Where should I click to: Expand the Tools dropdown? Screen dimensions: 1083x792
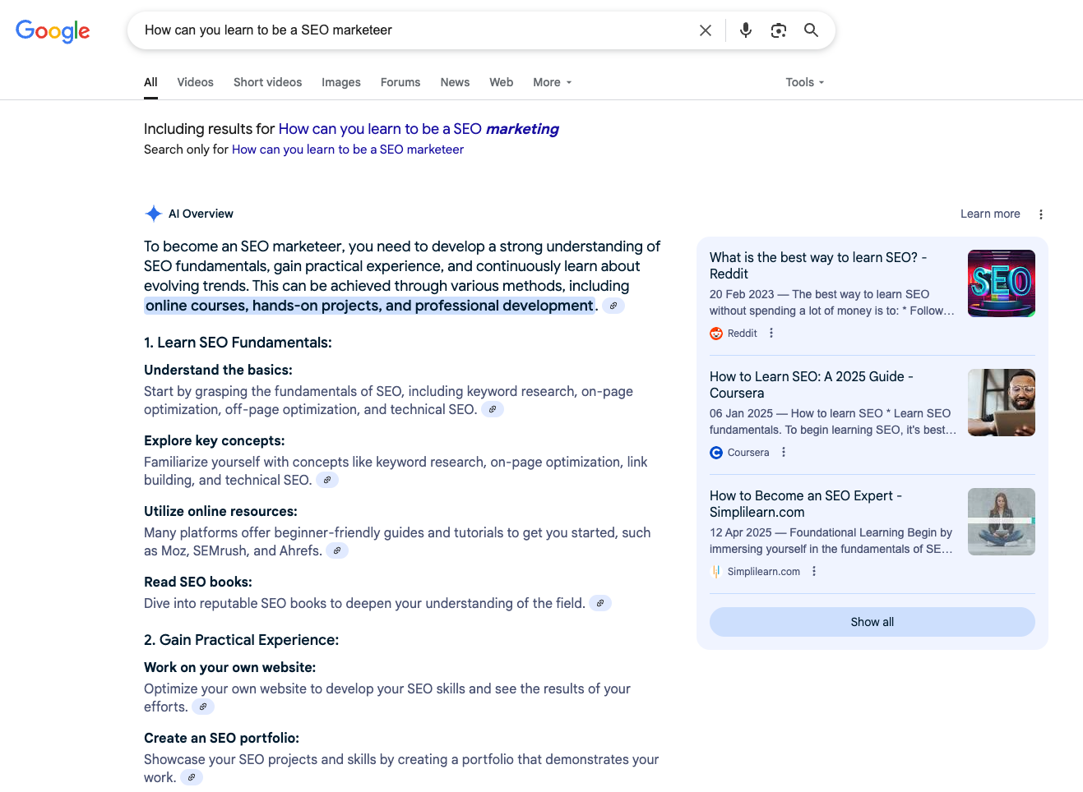point(804,82)
